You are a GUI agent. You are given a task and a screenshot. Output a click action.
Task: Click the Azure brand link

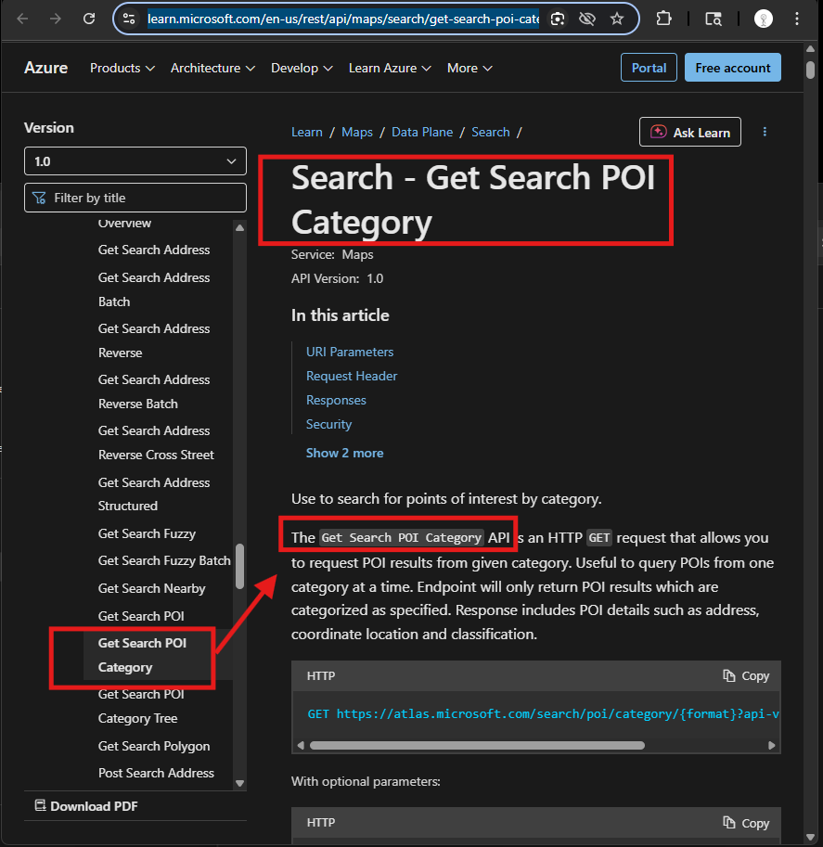coord(46,68)
